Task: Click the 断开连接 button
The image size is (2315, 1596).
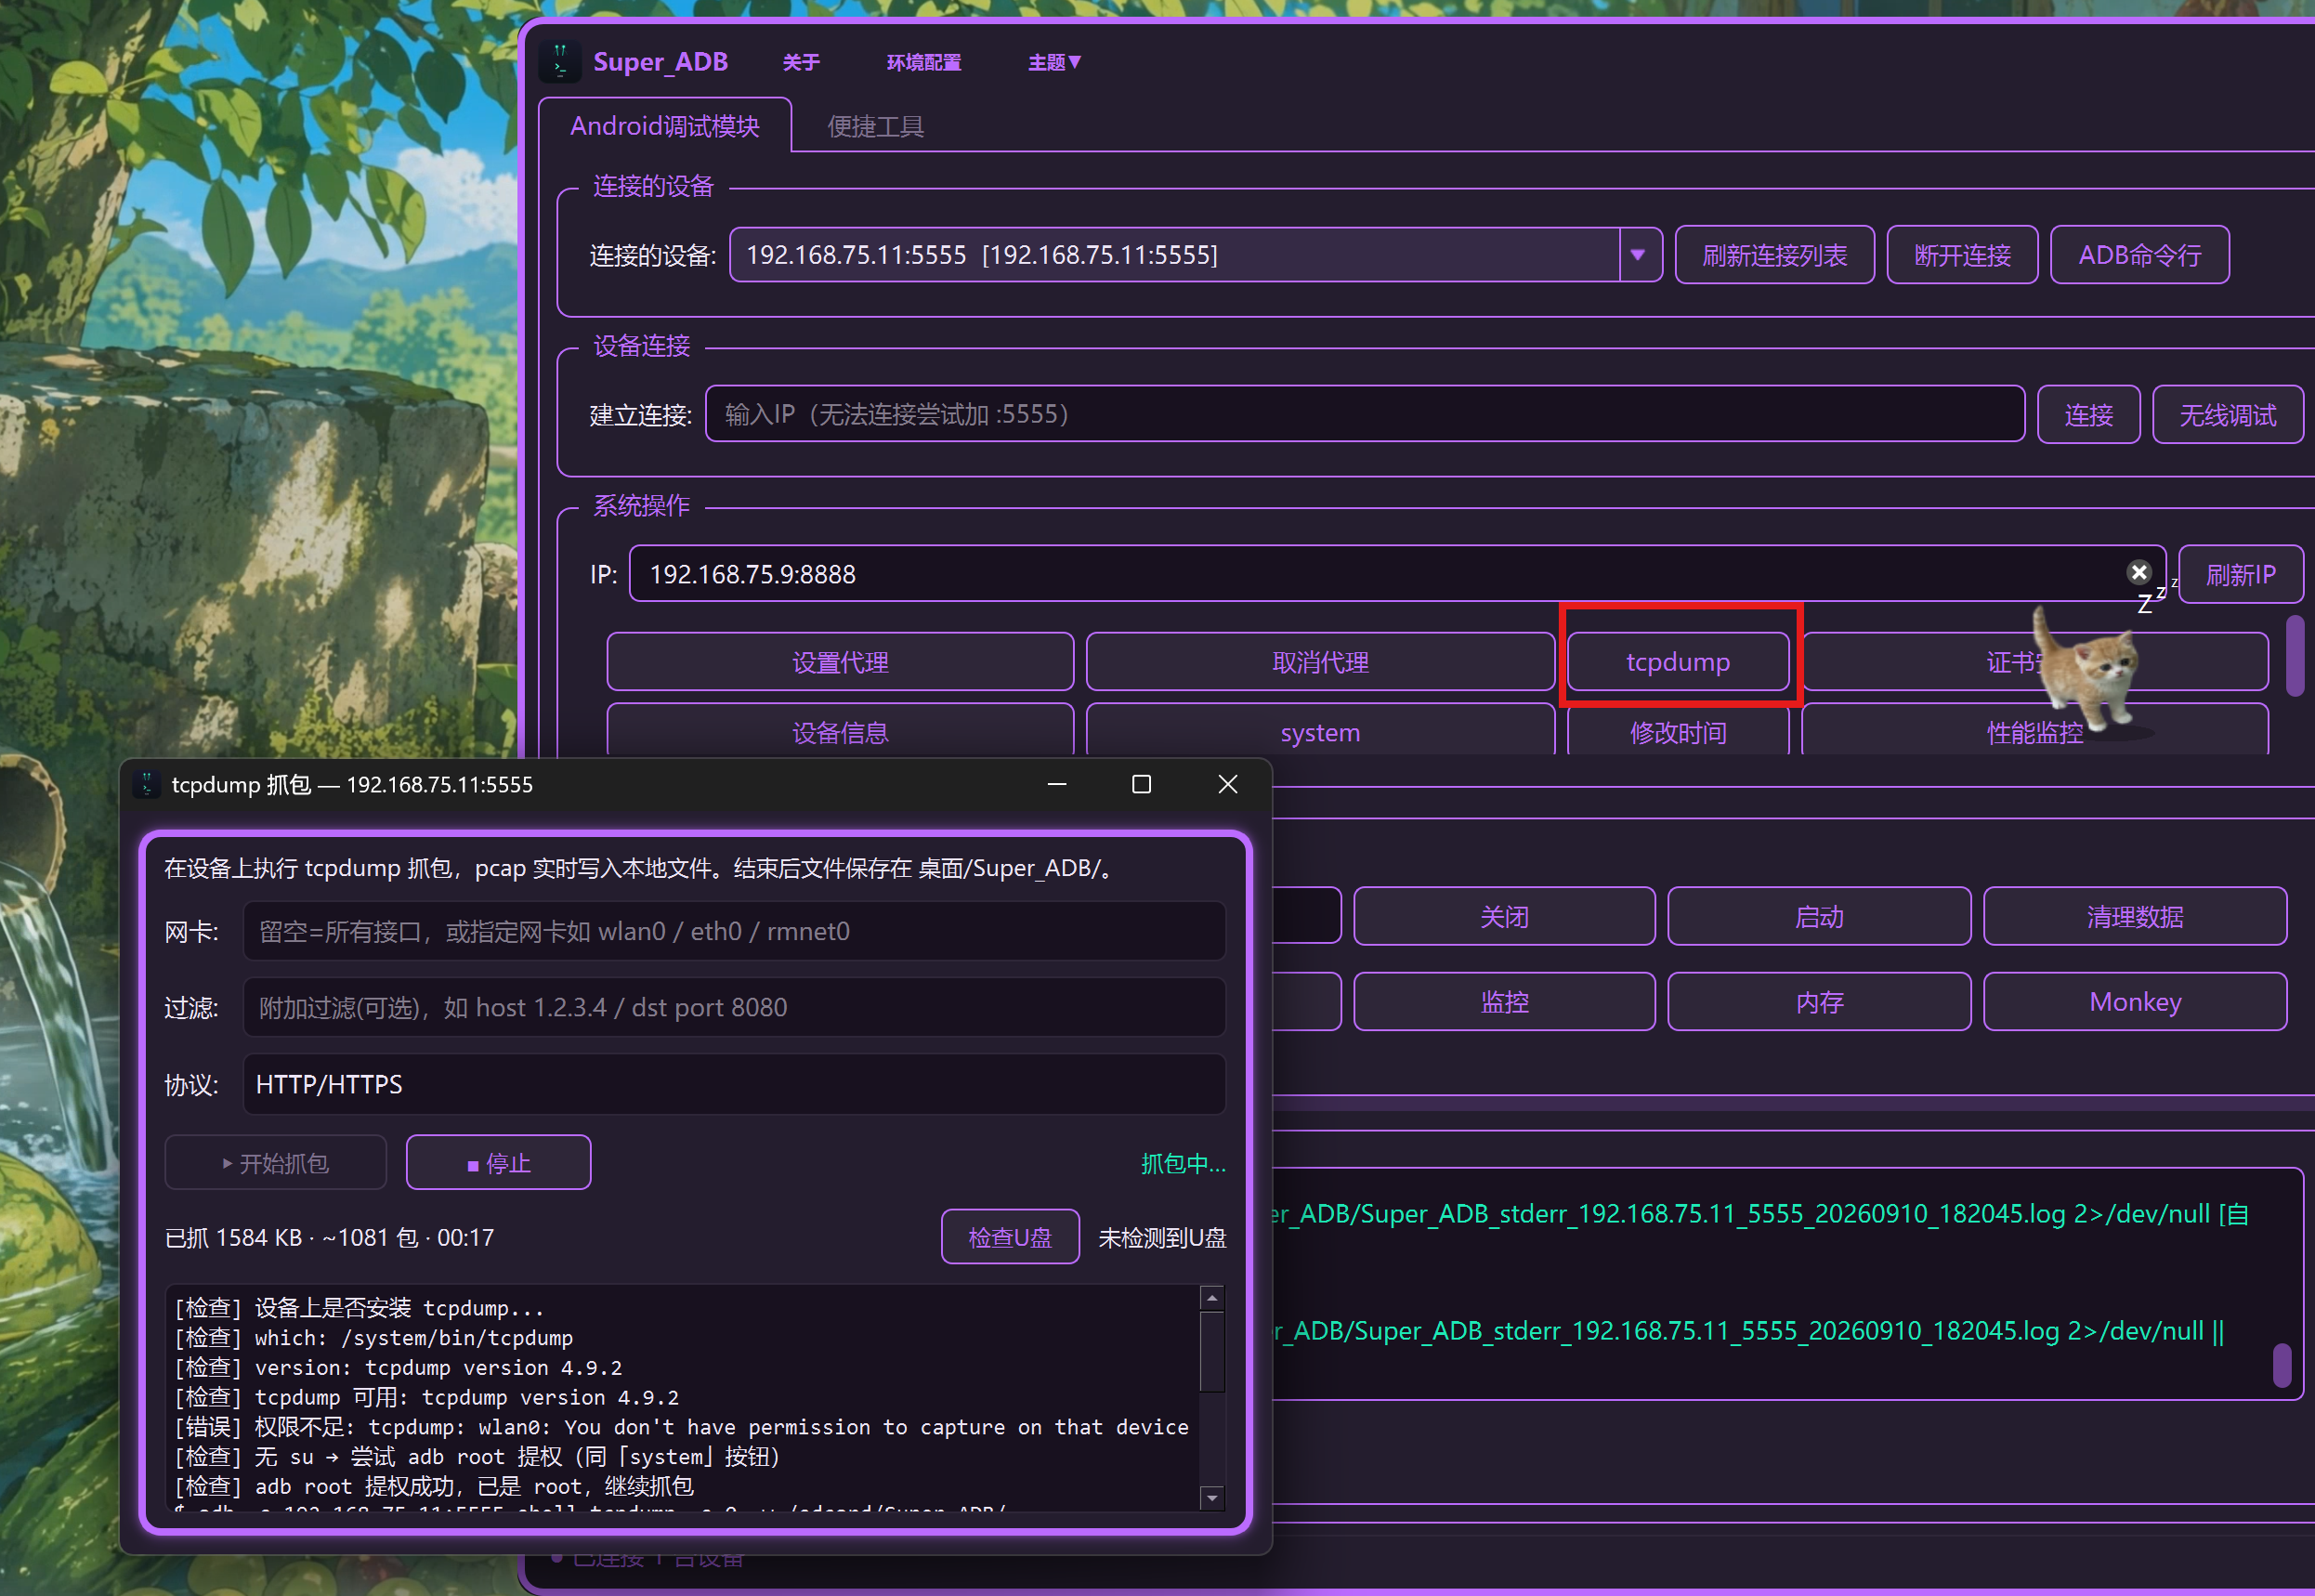Action: point(1962,255)
